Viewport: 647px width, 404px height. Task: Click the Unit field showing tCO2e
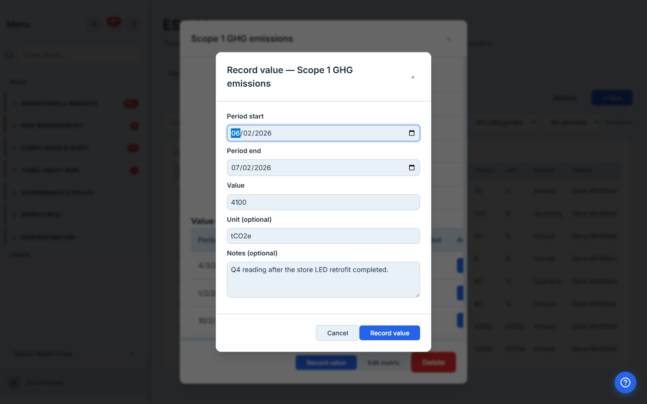(323, 236)
